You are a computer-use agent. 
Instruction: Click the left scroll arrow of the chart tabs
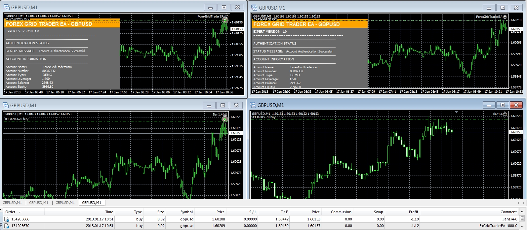519,203
